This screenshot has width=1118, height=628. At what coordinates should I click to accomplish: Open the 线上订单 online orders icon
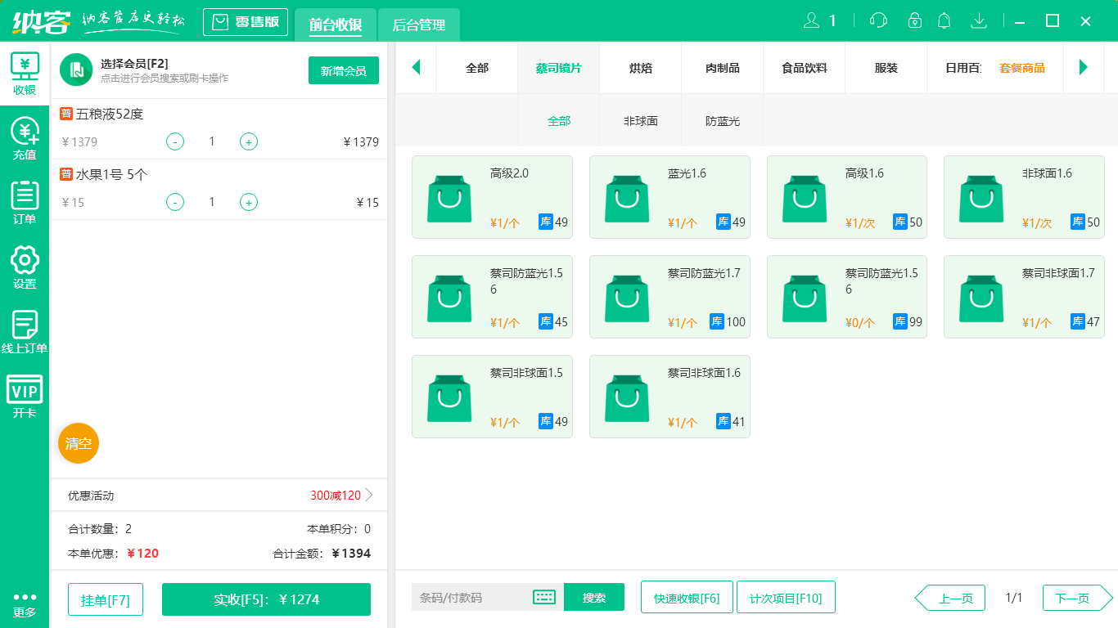(25, 332)
